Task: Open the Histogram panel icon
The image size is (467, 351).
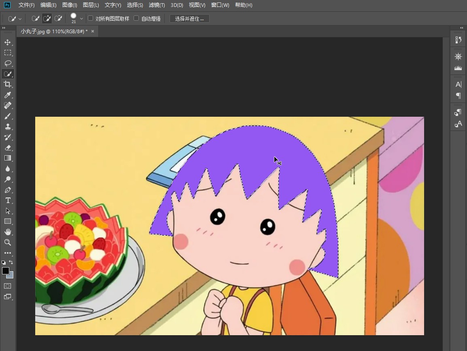Action: 458,68
